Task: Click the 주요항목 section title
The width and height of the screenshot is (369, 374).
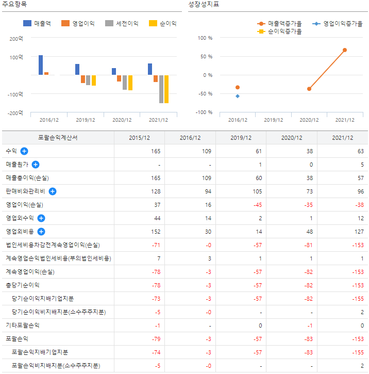Action: click(x=14, y=4)
